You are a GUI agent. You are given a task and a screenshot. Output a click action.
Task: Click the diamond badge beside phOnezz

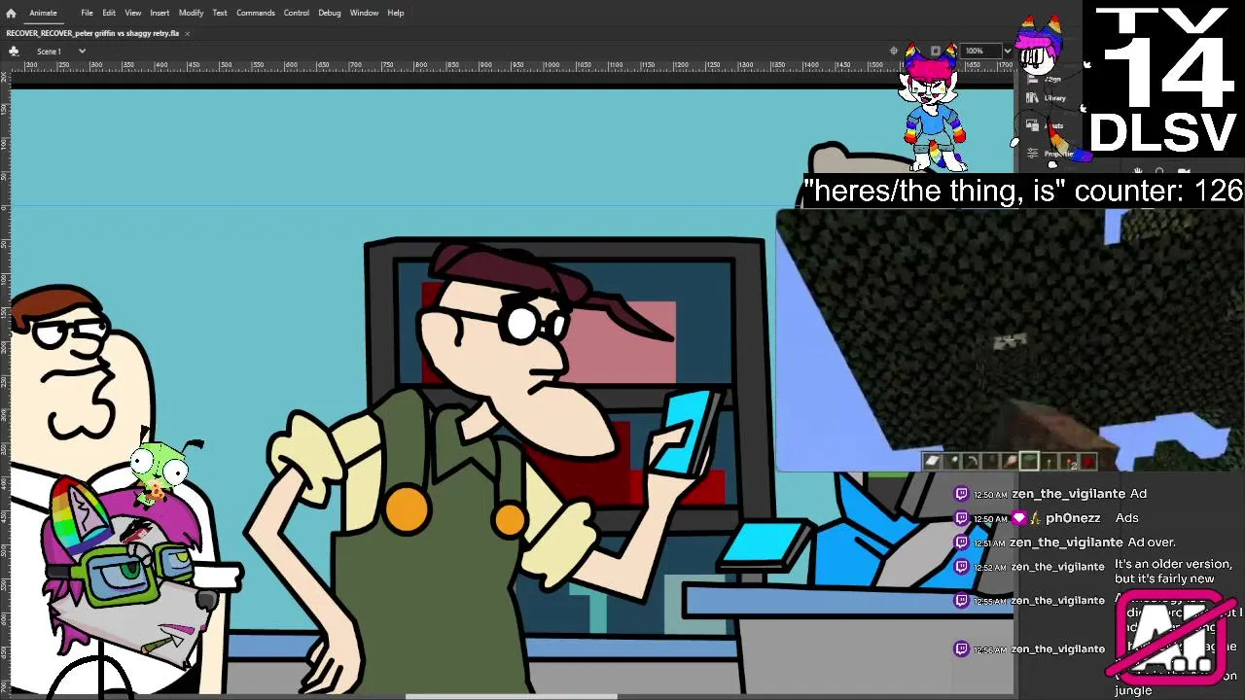click(1019, 518)
